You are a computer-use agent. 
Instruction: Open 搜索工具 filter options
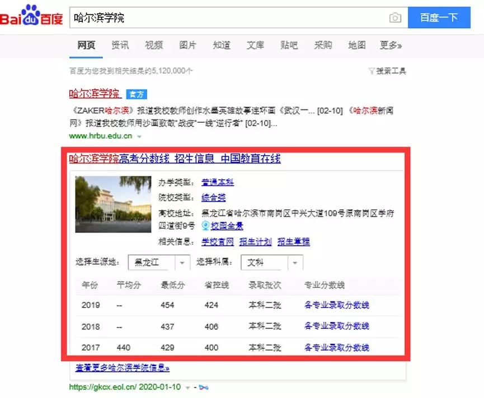pos(388,71)
